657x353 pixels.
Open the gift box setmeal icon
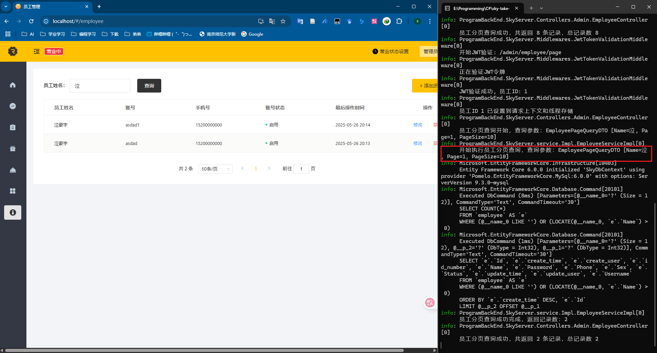click(x=13, y=149)
